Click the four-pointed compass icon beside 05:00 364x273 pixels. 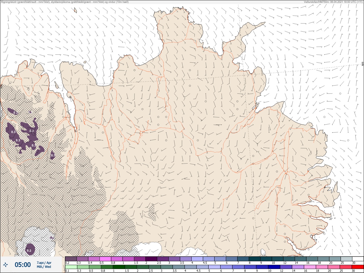(5, 265)
